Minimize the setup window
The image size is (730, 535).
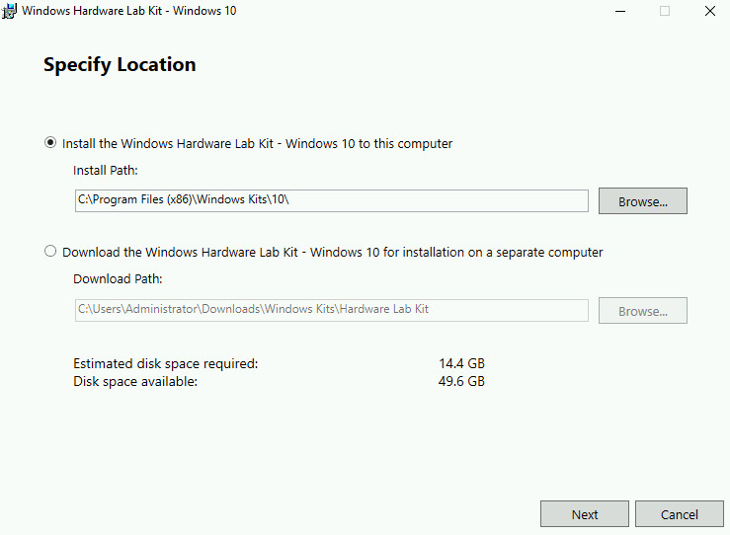(x=620, y=11)
